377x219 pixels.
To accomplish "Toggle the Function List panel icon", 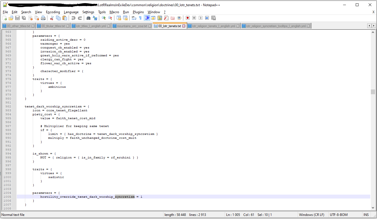I will pyautogui.click(x=166, y=18).
